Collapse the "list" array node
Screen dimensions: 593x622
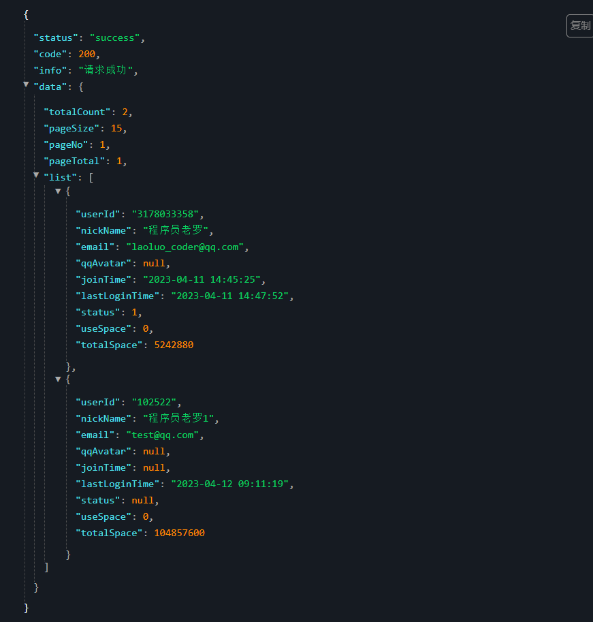(37, 175)
